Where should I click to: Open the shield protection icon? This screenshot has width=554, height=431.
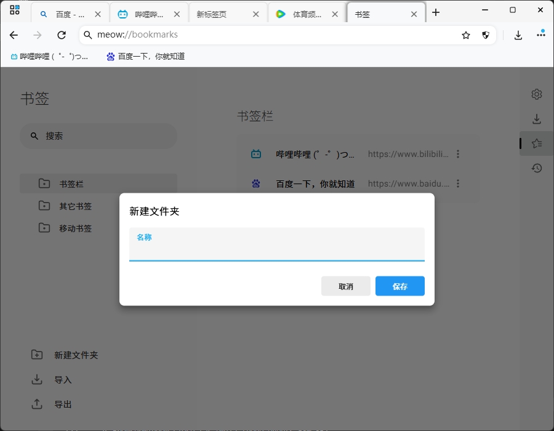486,35
